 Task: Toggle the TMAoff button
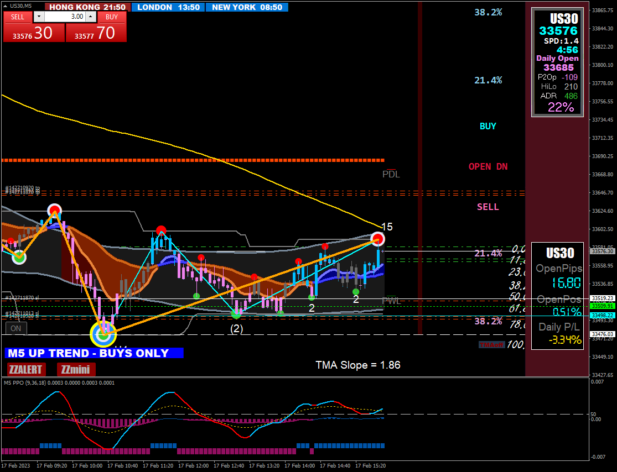tap(491, 345)
